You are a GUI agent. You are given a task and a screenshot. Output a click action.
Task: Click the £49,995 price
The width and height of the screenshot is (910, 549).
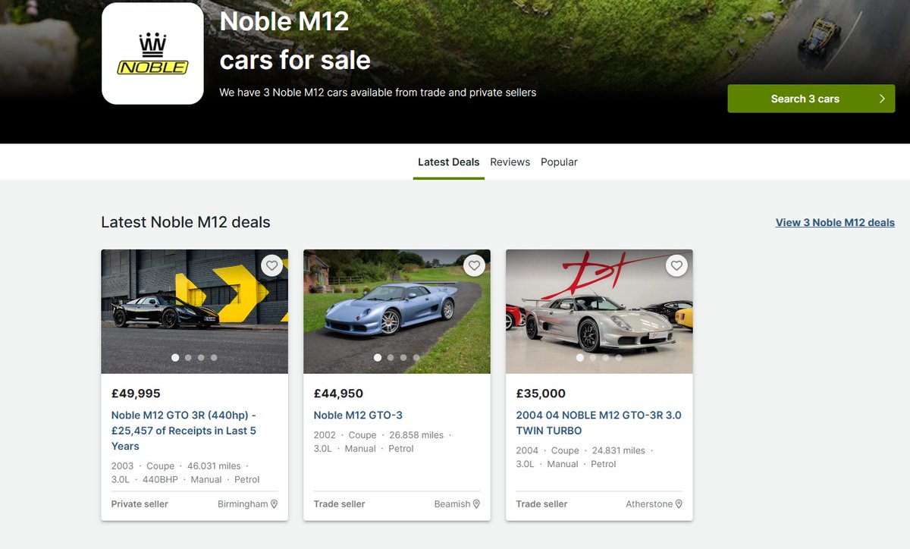[136, 394]
